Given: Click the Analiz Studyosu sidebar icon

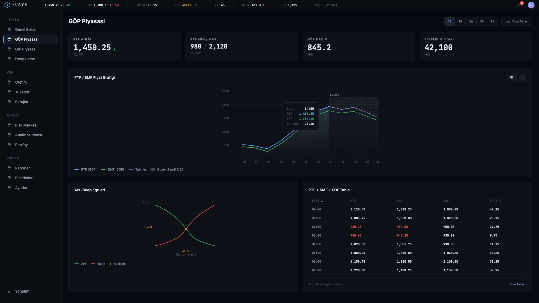Looking at the screenshot, I should tap(9, 135).
